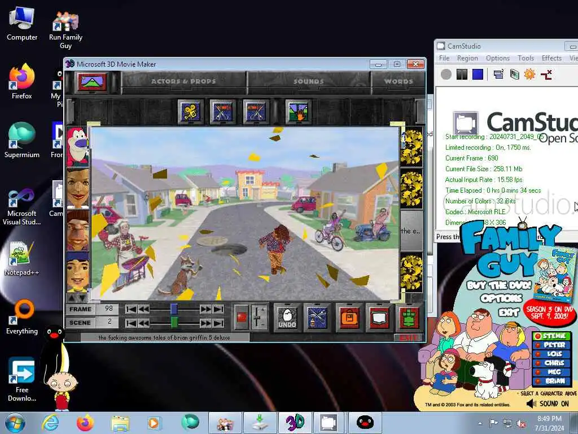
Task: Open Notepad++ desktop shortcut
Action: pos(21,258)
